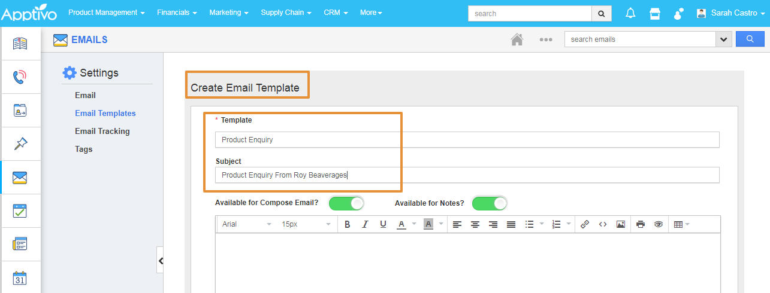Open the Arial font family dropdown
The width and height of the screenshot is (770, 293).
click(246, 224)
